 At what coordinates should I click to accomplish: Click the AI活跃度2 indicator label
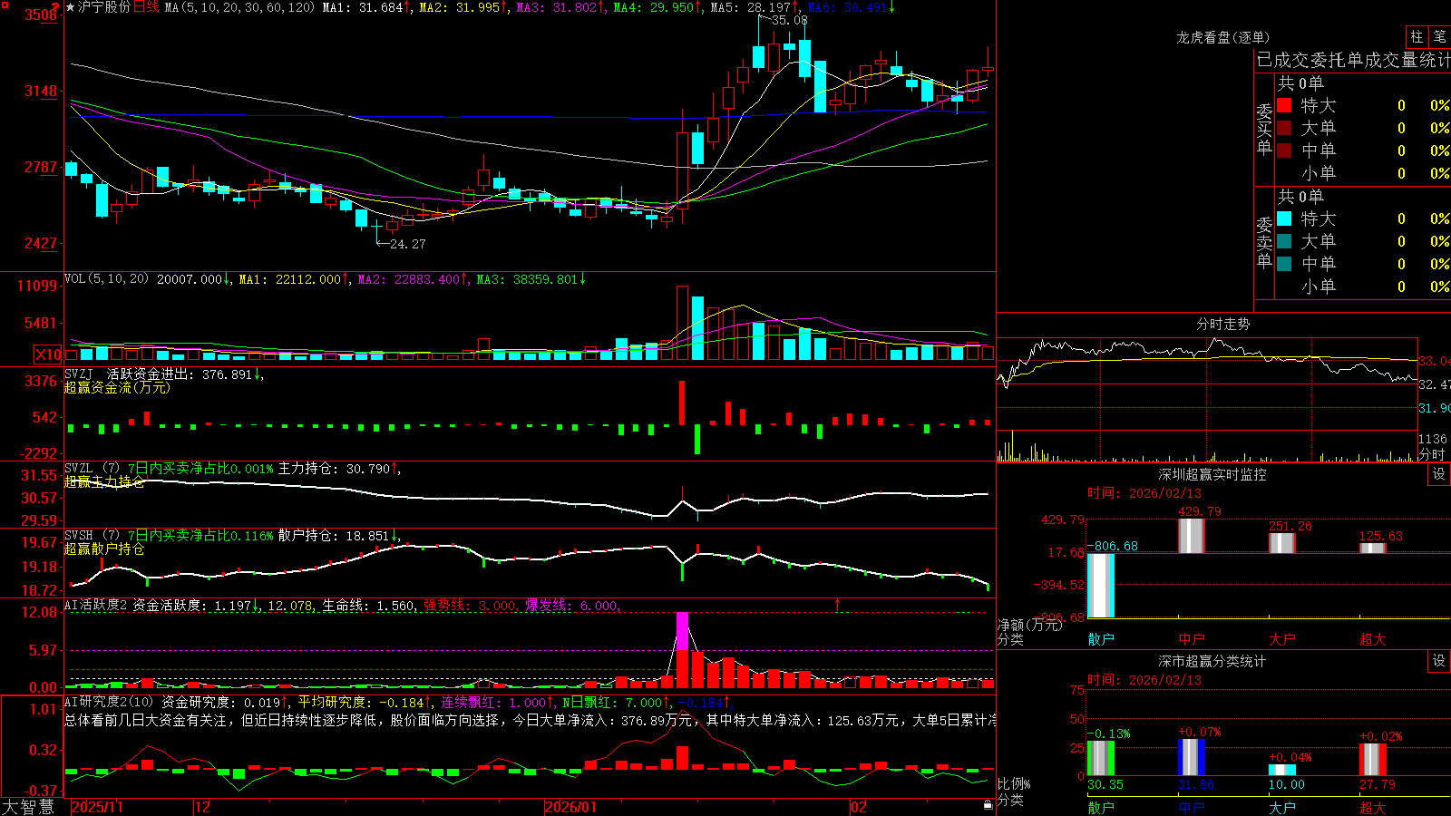[x=96, y=605]
